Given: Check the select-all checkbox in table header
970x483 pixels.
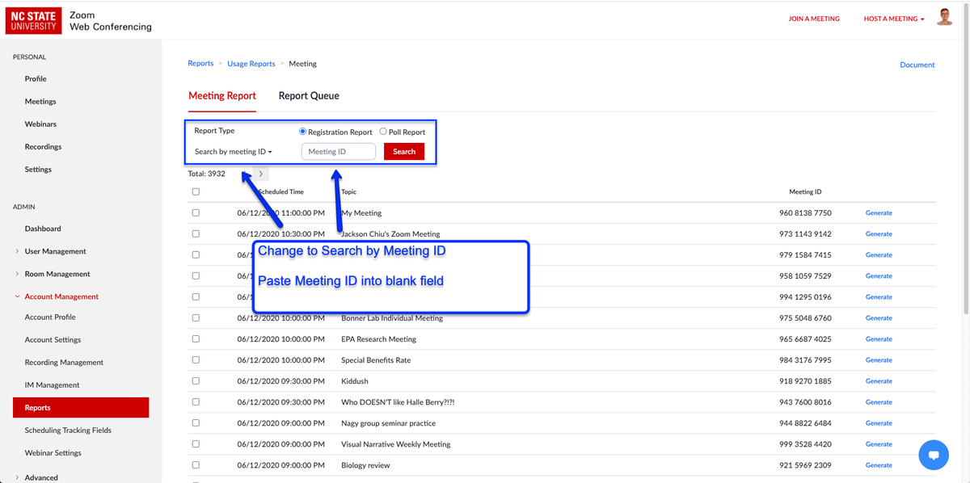Looking at the screenshot, I should [195, 191].
